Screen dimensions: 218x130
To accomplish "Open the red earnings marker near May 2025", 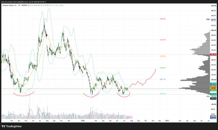I will (28, 117).
